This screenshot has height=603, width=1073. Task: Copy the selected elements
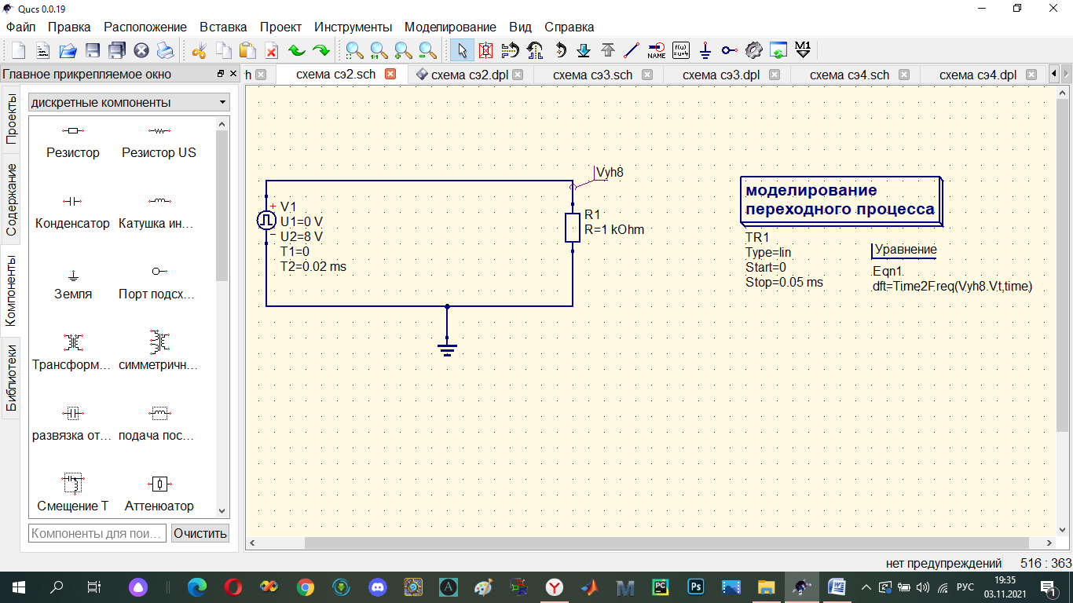tap(223, 51)
